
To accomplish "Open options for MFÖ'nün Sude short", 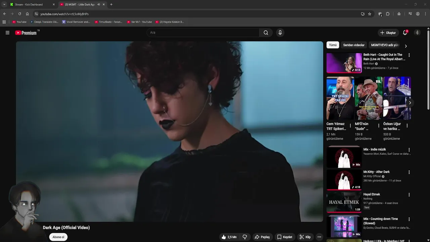I will (379, 126).
